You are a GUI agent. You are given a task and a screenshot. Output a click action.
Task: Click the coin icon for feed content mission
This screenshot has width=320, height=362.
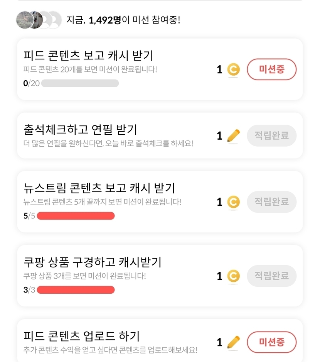pos(233,69)
